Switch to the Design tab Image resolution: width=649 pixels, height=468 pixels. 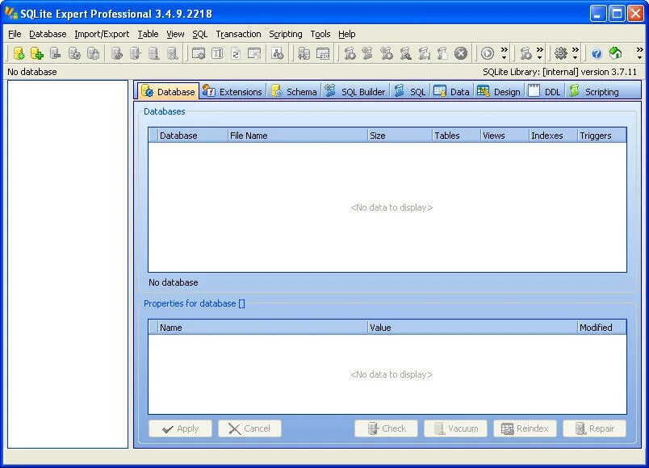click(x=499, y=91)
